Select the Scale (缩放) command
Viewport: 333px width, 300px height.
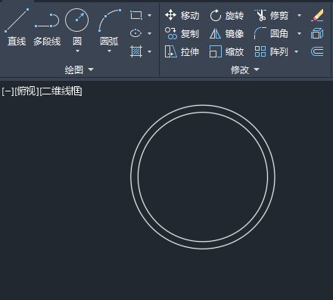point(227,51)
